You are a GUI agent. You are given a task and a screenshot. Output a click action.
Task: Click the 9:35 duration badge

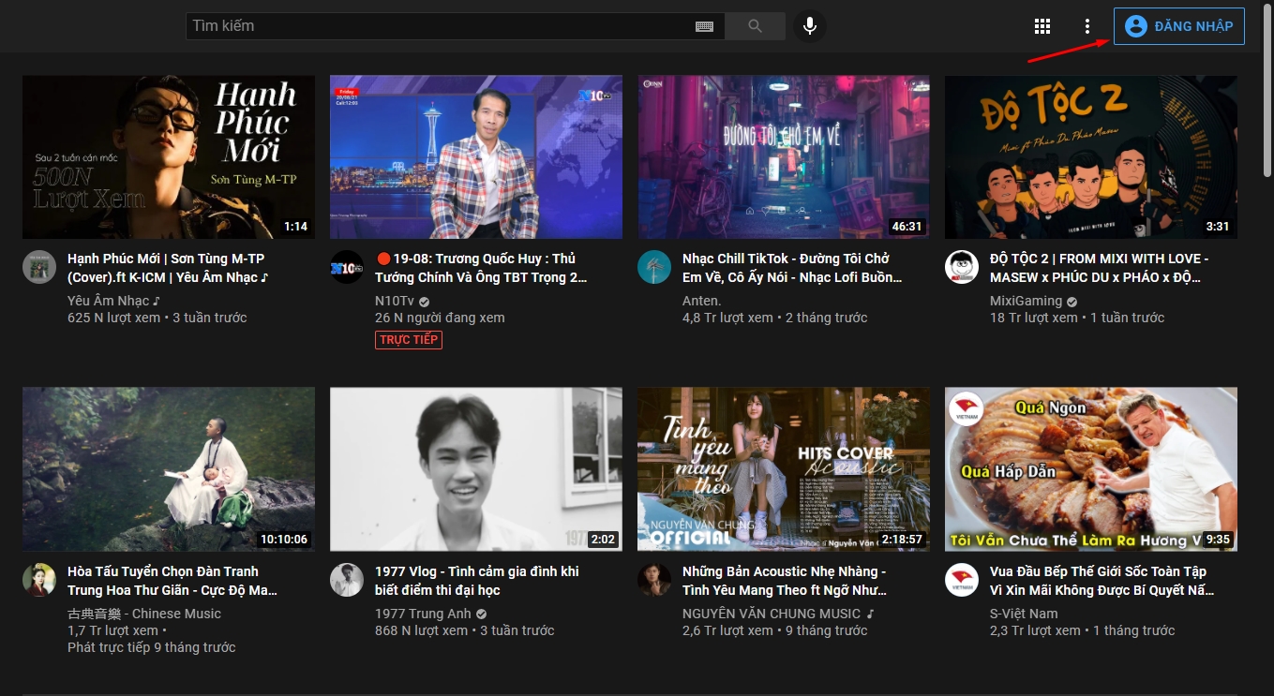coord(1218,540)
